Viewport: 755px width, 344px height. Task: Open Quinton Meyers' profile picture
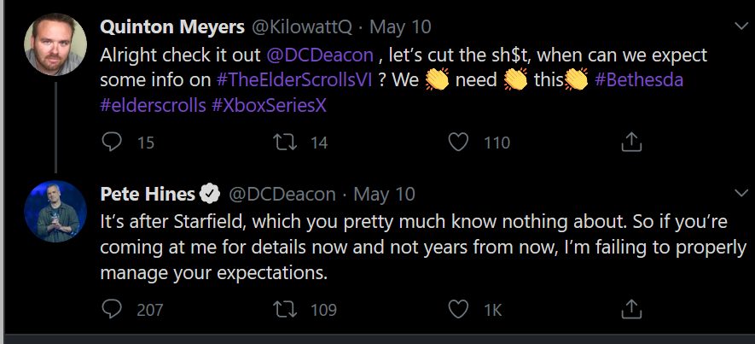click(x=54, y=45)
